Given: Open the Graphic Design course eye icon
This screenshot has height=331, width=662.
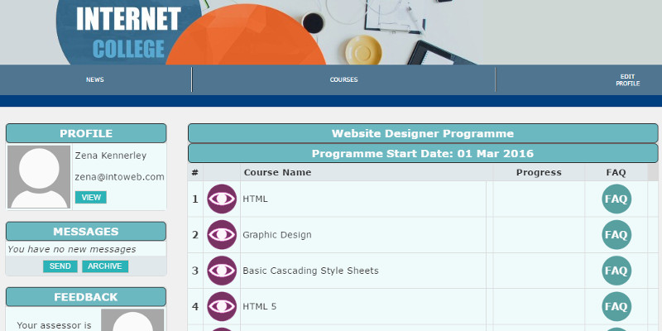Looking at the screenshot, I should coord(222,235).
